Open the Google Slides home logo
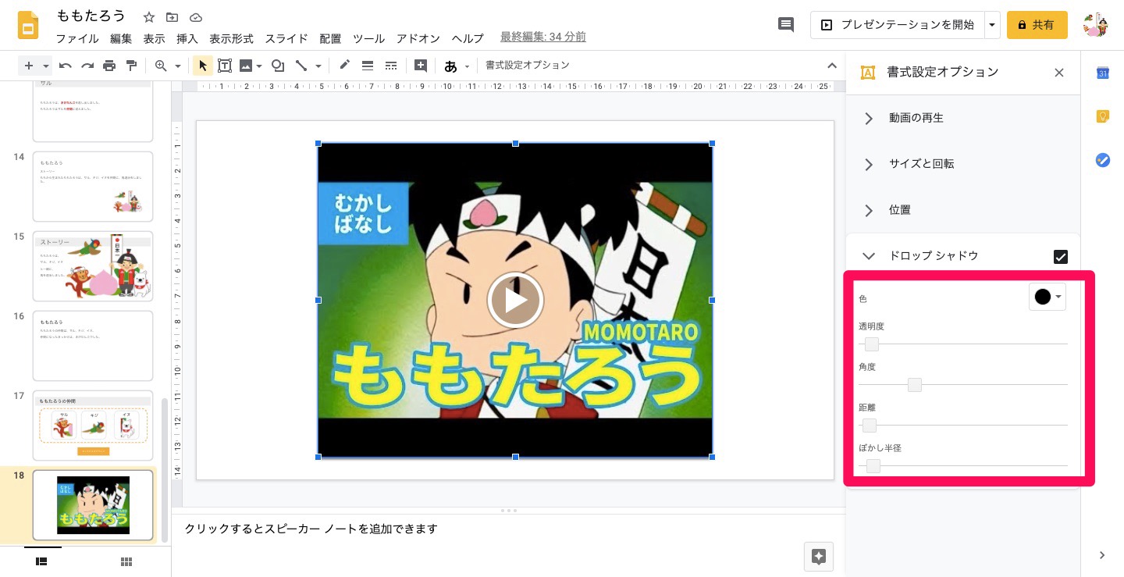The height and width of the screenshot is (577, 1124). pyautogui.click(x=29, y=25)
